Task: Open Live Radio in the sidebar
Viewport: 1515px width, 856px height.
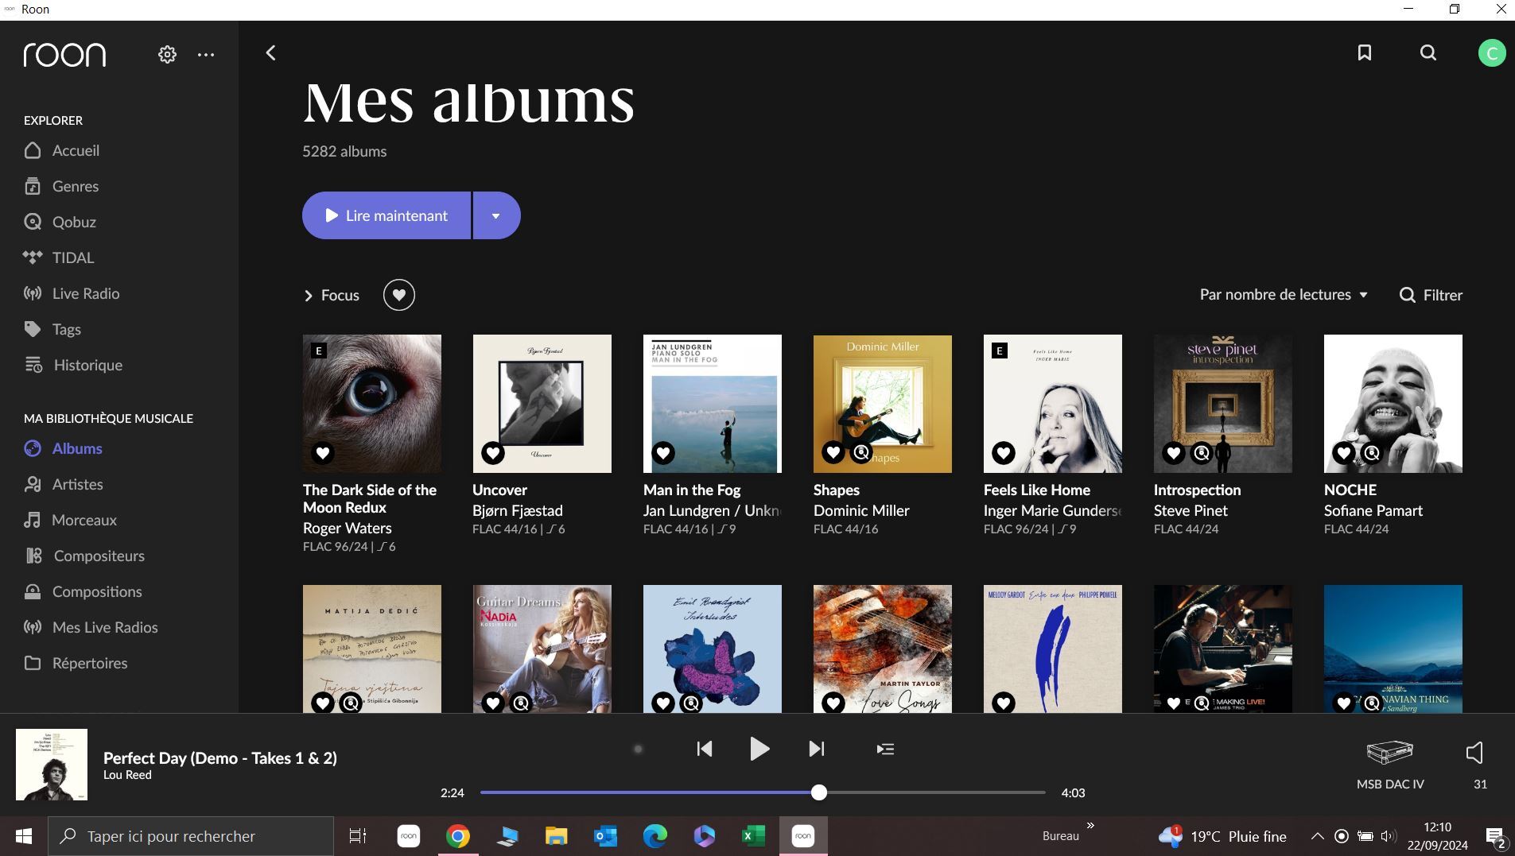Action: pos(72,293)
